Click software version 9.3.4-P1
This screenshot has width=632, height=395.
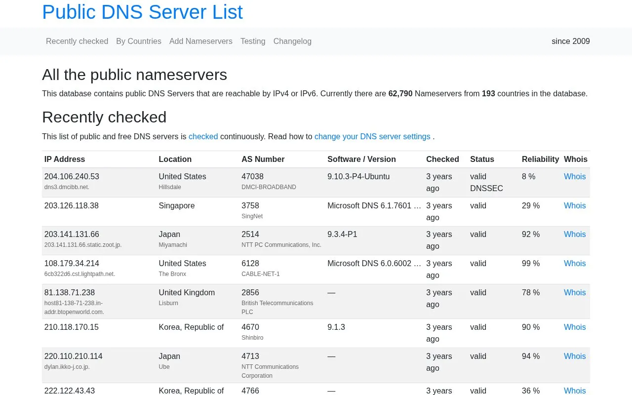(x=342, y=235)
